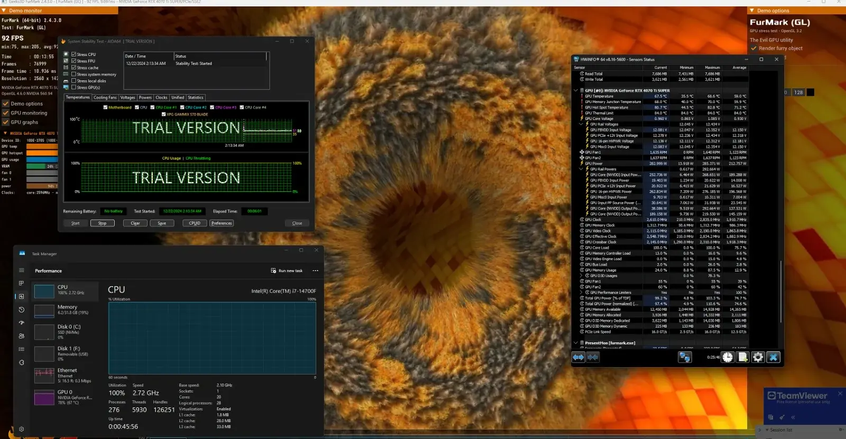Image resolution: width=846 pixels, height=439 pixels.
Task: Click GPU Fan1 fan icon in HWiNFO
Action: tap(582, 152)
